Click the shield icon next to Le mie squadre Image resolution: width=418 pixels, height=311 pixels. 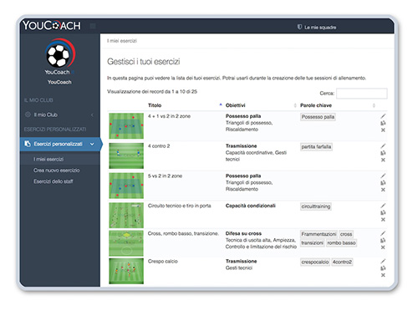click(299, 27)
